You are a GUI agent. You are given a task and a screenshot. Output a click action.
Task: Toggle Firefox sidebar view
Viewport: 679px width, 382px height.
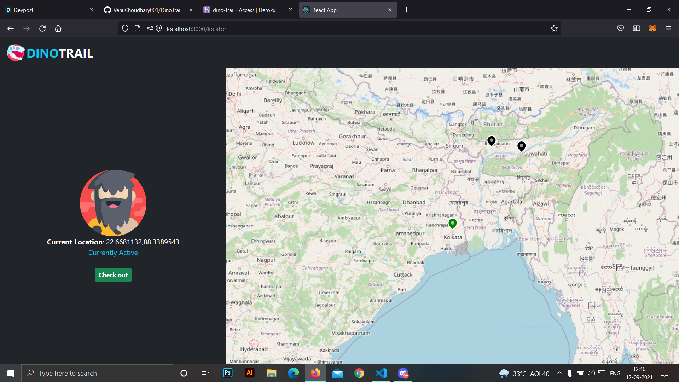coord(636,29)
